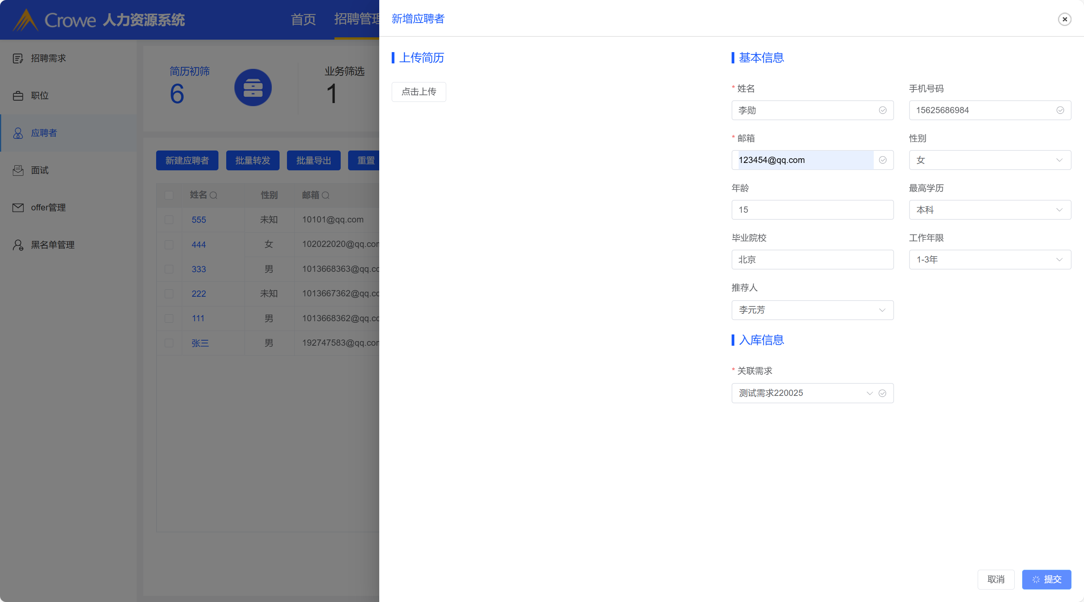Image resolution: width=1084 pixels, height=602 pixels.
Task: Toggle the select-all header checkbox
Action: click(169, 195)
